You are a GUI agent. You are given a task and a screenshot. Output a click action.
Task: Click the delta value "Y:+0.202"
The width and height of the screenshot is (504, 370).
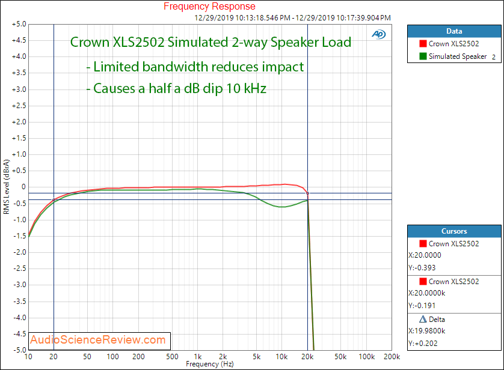pyautogui.click(x=423, y=344)
